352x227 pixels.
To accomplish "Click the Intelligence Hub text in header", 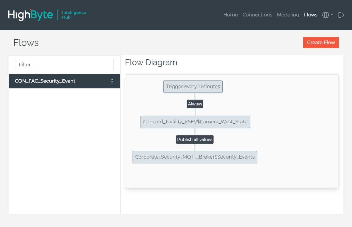I will 74,15.
